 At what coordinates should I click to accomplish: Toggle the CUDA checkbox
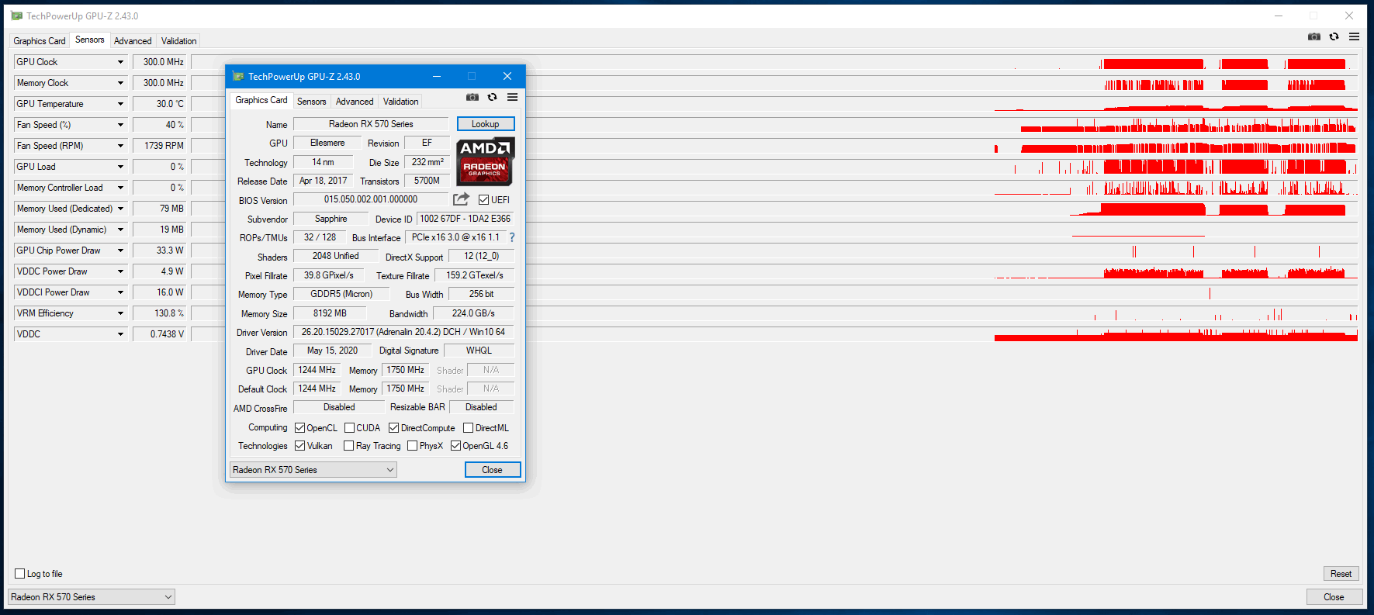click(x=349, y=428)
